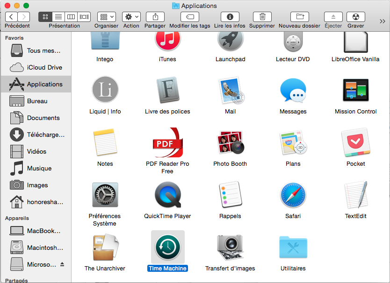The image size is (390, 283).
Task: Click the Éjecter button
Action: [333, 17]
